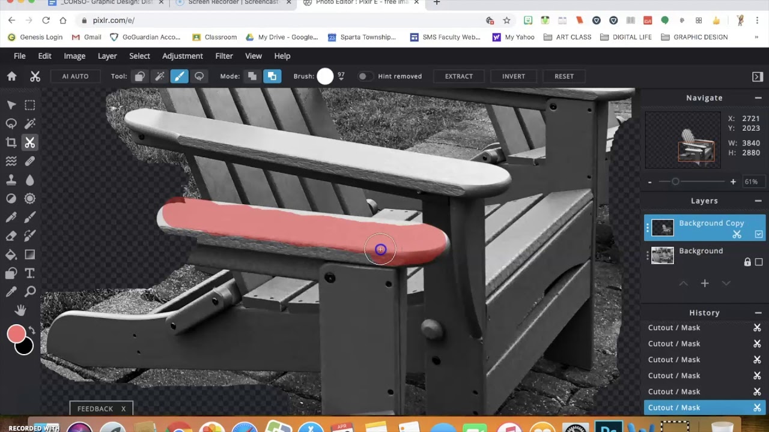Click the RESET button
This screenshot has width=769, height=432.
click(x=564, y=76)
